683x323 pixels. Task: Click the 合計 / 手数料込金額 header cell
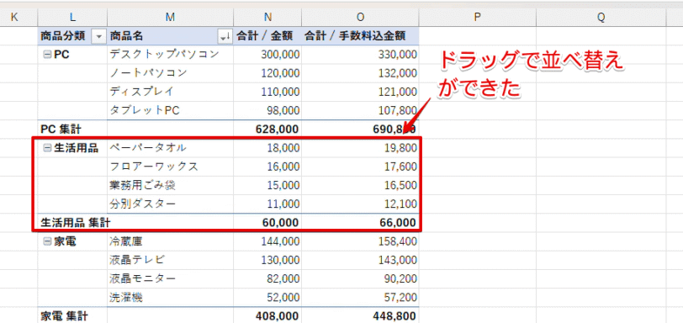tap(360, 36)
